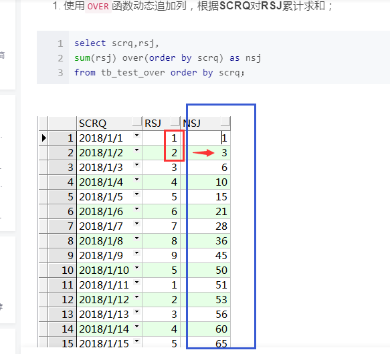Click the SCRQ column header
The width and height of the screenshot is (390, 354).
point(109,123)
